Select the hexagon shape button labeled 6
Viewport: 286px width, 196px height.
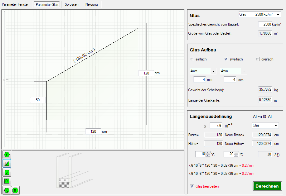coord(7,154)
